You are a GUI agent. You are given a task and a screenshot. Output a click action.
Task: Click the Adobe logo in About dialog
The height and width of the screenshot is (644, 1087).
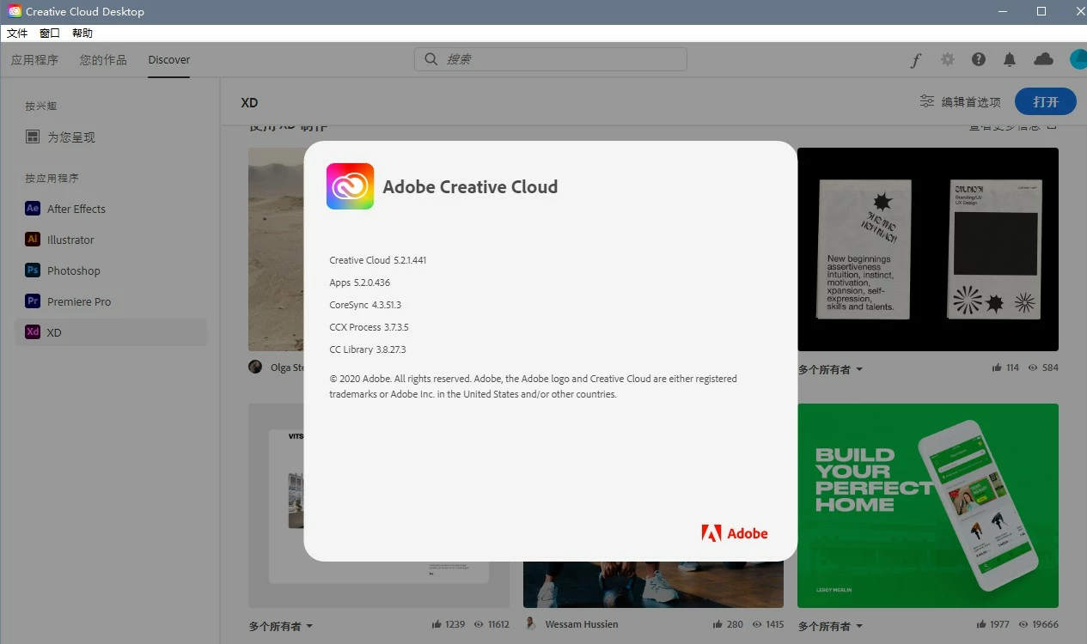pos(735,533)
